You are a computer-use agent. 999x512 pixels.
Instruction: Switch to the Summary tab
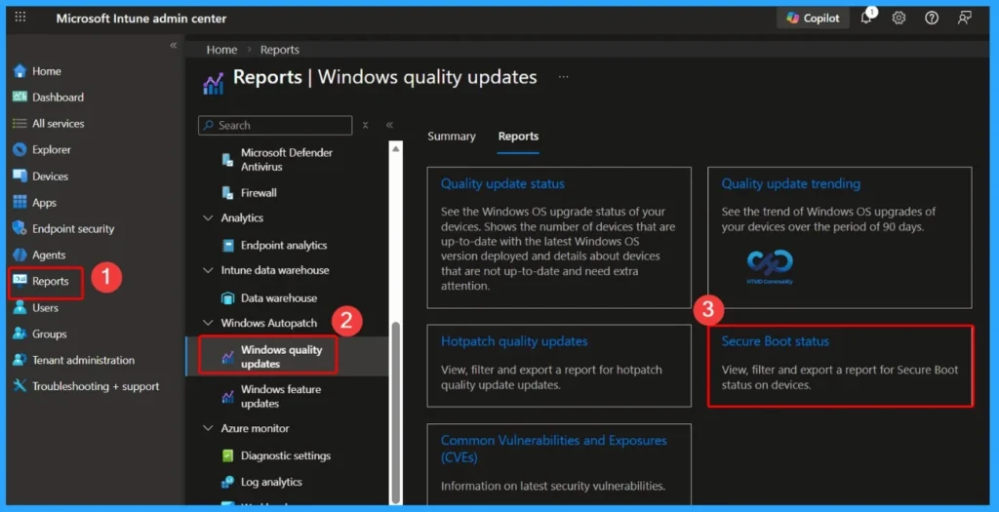pyautogui.click(x=451, y=137)
